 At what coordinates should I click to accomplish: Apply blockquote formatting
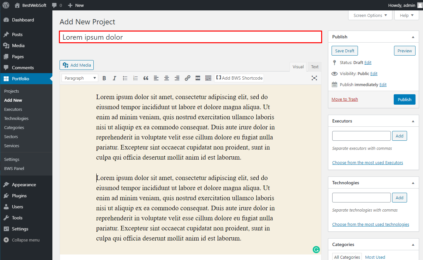[146, 78]
